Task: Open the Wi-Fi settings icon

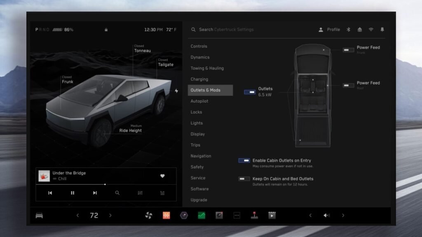Action: click(x=371, y=30)
